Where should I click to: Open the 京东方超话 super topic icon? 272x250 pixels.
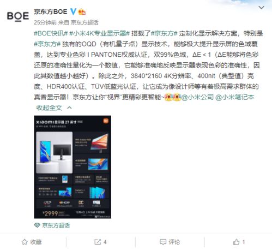tap(37, 225)
